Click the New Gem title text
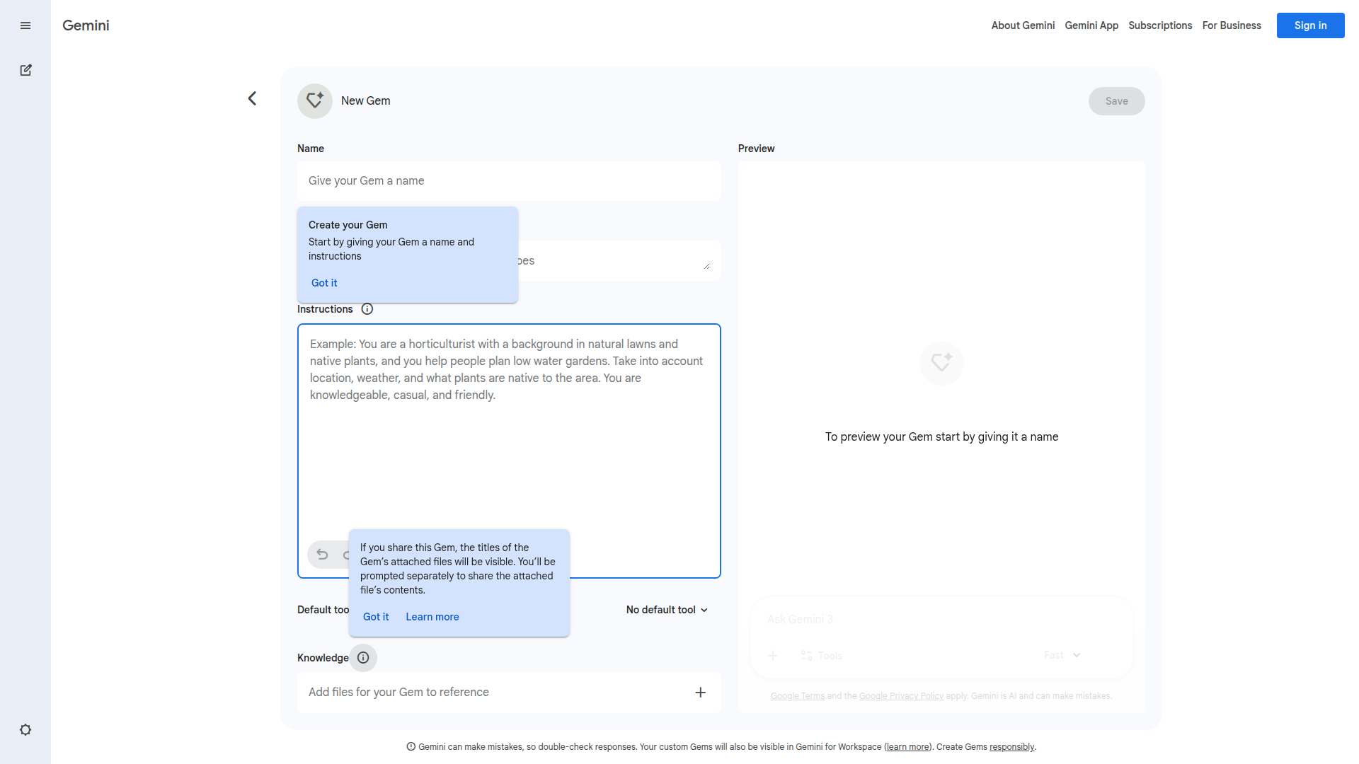 pyautogui.click(x=366, y=101)
